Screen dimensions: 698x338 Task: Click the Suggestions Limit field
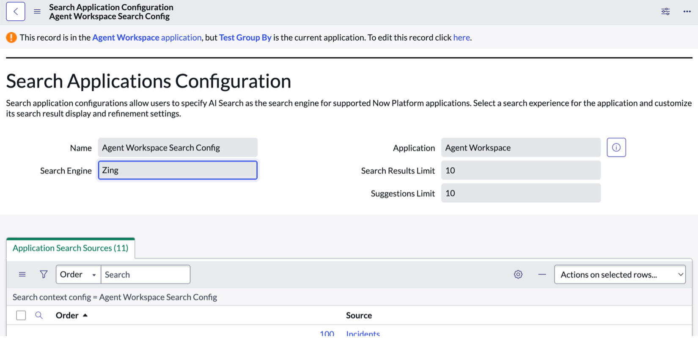point(521,193)
